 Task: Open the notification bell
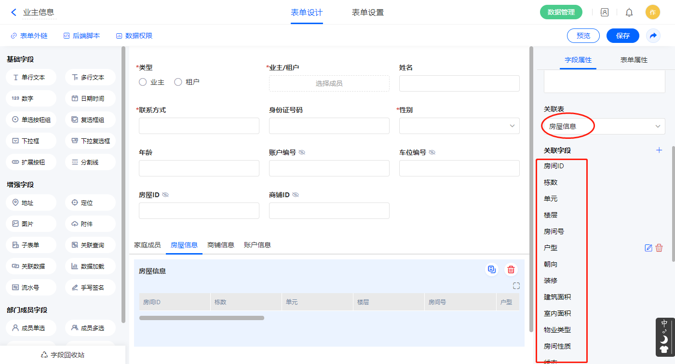coord(629,13)
